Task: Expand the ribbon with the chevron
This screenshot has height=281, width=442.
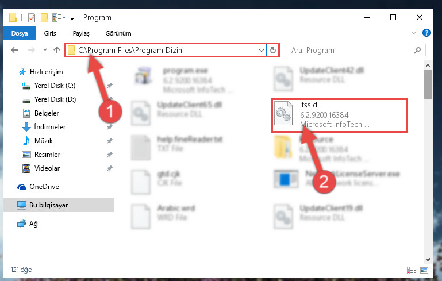Action: point(413,33)
